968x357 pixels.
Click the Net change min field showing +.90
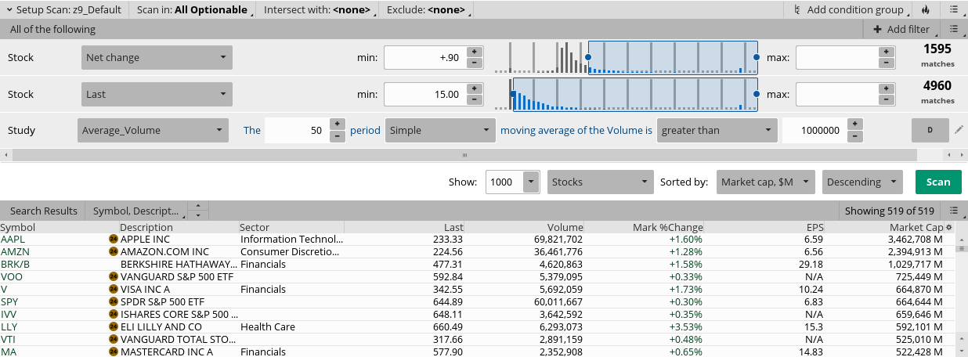[x=425, y=58]
